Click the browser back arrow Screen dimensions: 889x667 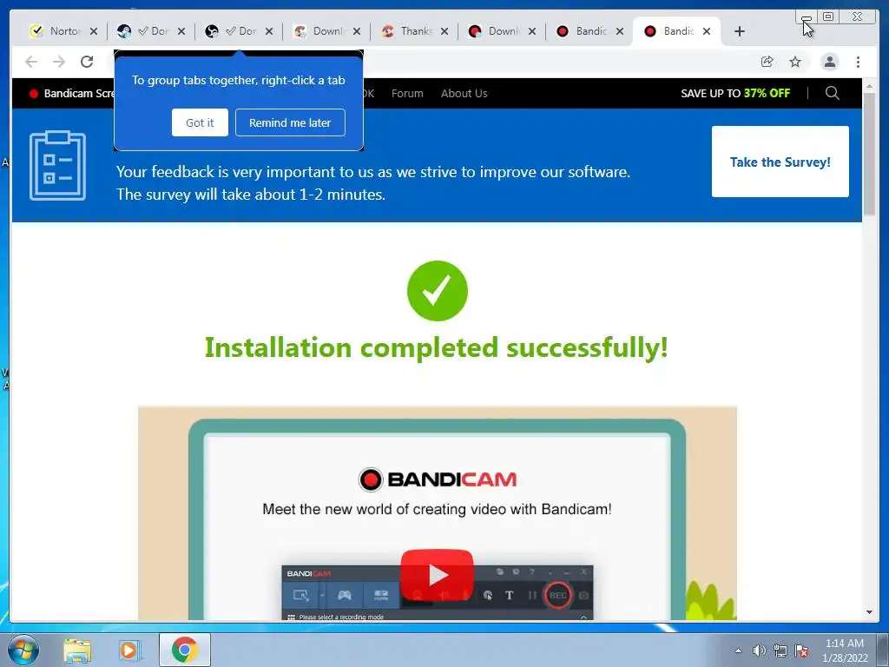point(31,62)
